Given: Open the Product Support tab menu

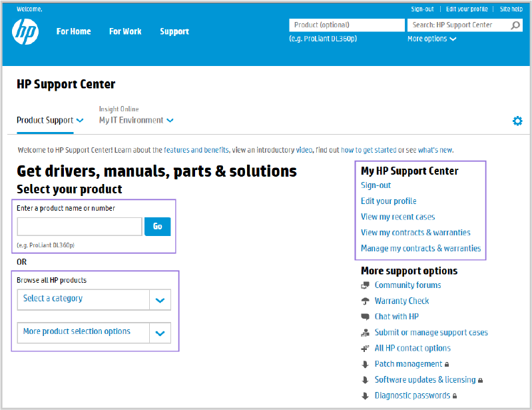Looking at the screenshot, I should point(50,120).
